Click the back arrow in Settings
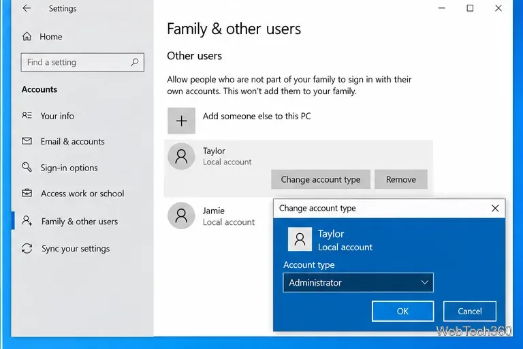Screen dimensions: 523x349 pos(27,8)
